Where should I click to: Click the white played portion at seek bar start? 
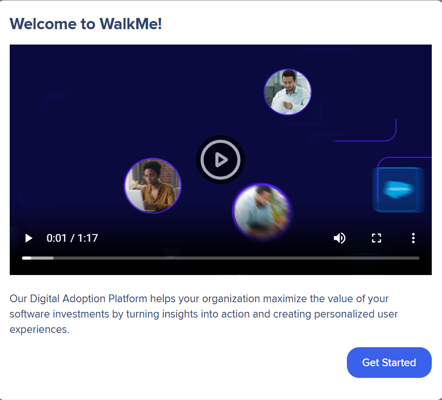coord(26,258)
